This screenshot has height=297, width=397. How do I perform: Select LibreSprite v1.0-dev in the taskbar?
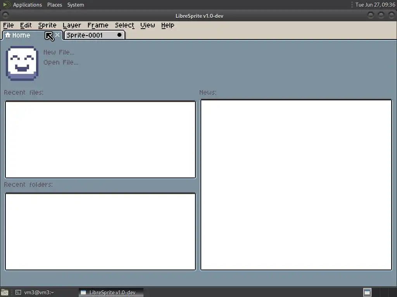click(111, 292)
